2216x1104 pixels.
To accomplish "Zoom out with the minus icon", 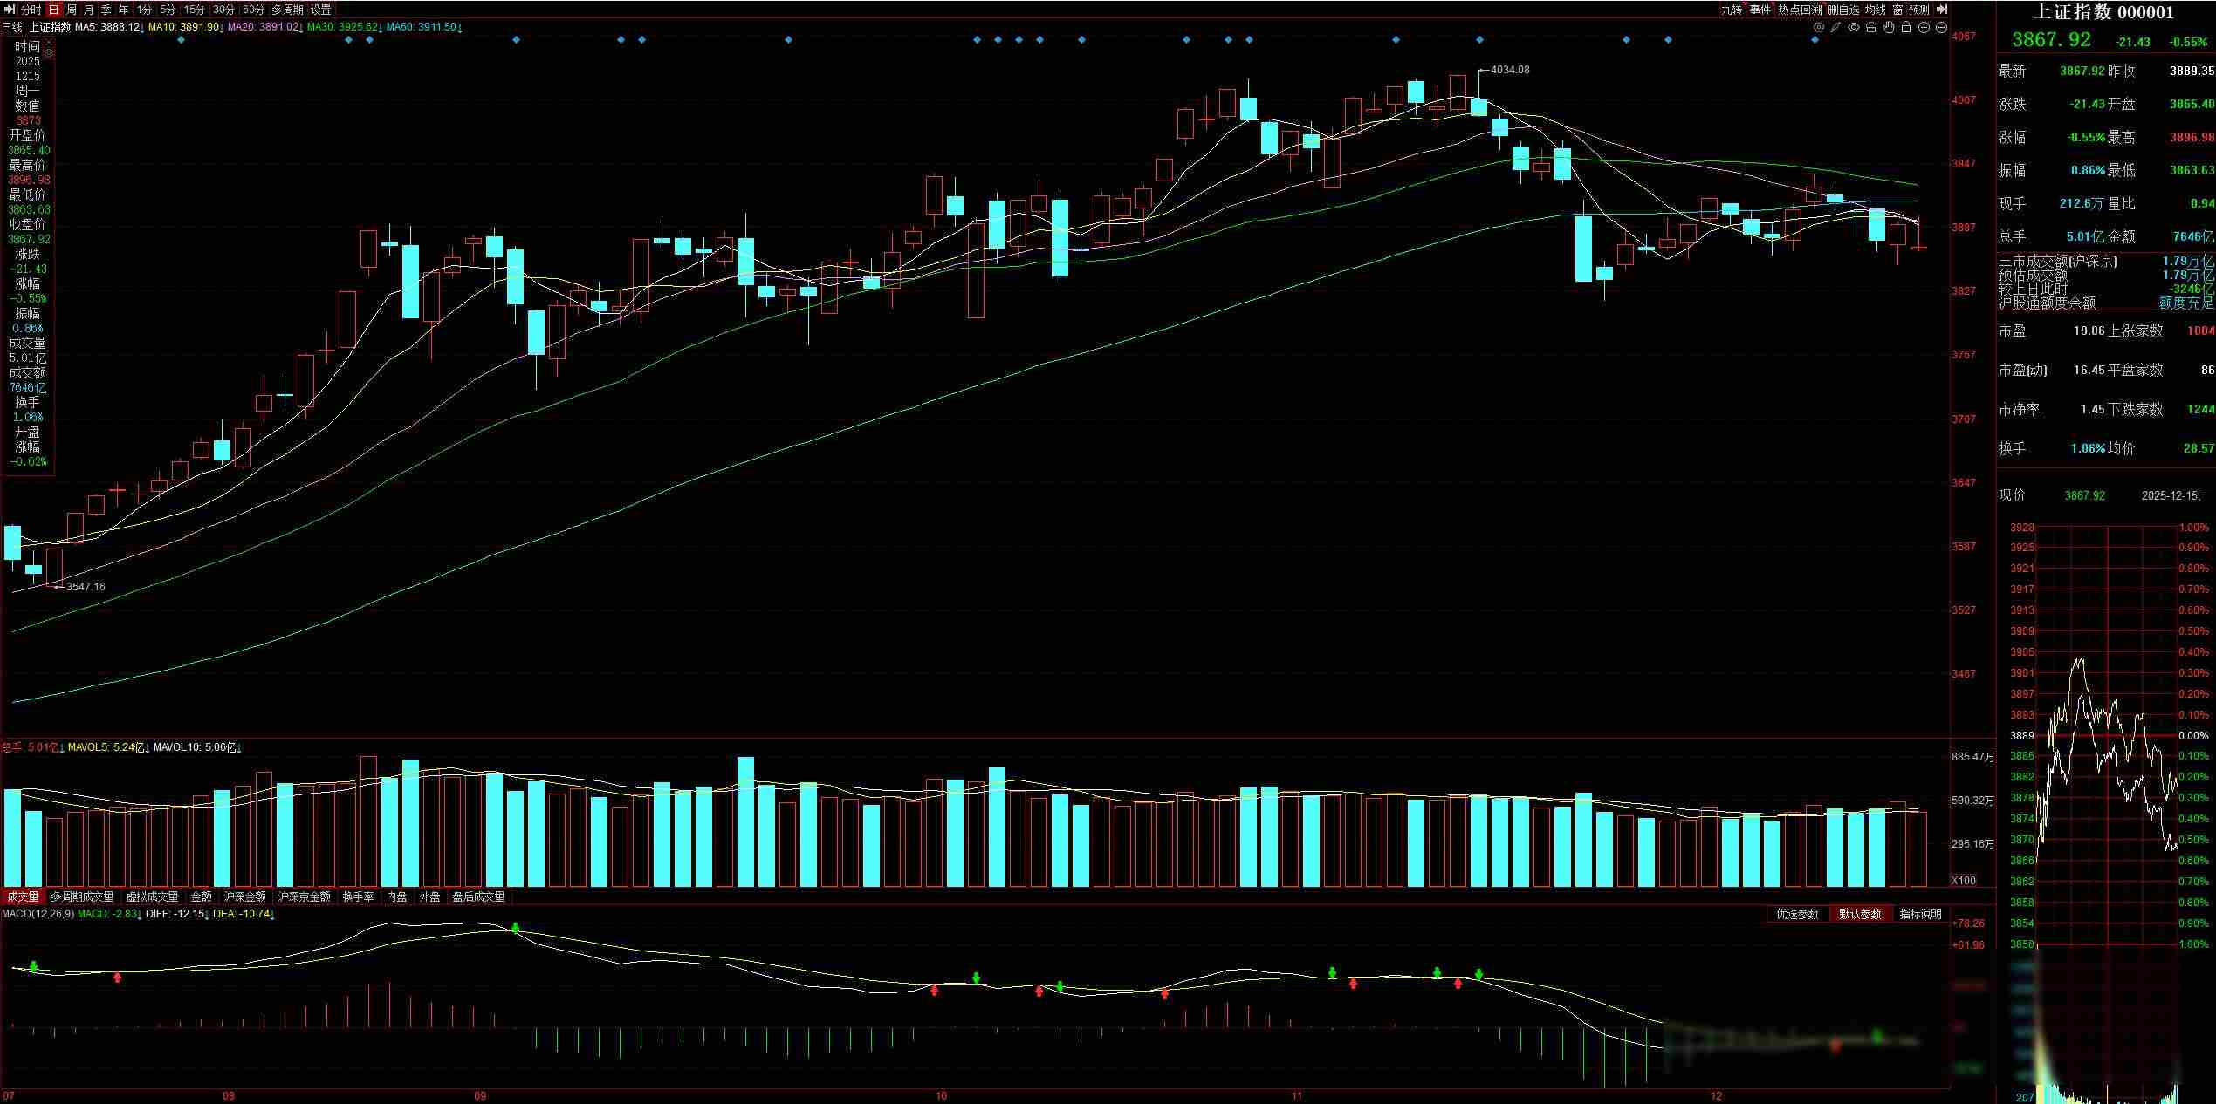I will tap(1941, 28).
